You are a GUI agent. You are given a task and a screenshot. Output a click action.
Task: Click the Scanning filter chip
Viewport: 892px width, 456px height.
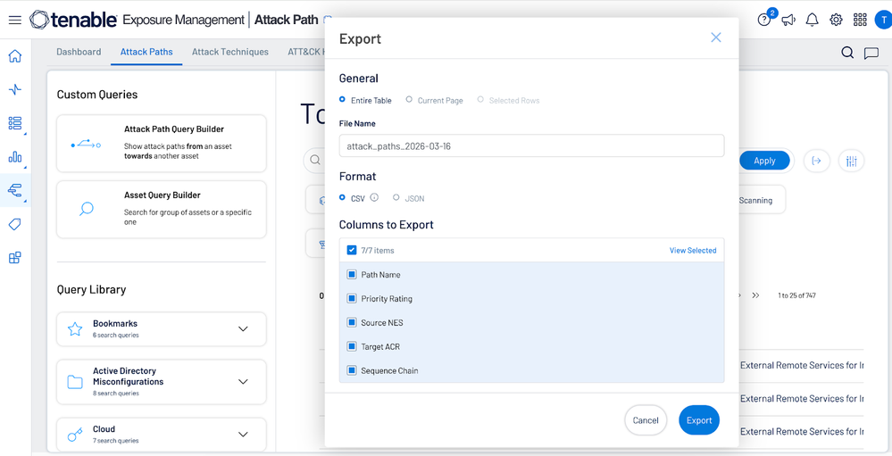click(761, 200)
